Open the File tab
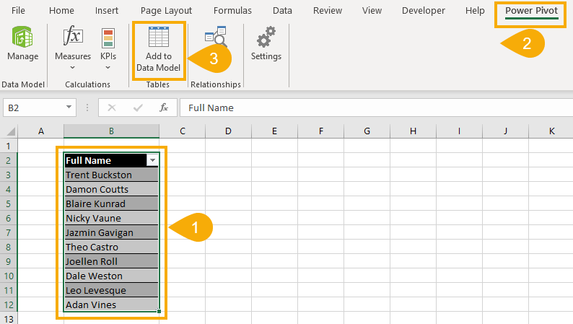The image size is (573, 324). (x=18, y=11)
